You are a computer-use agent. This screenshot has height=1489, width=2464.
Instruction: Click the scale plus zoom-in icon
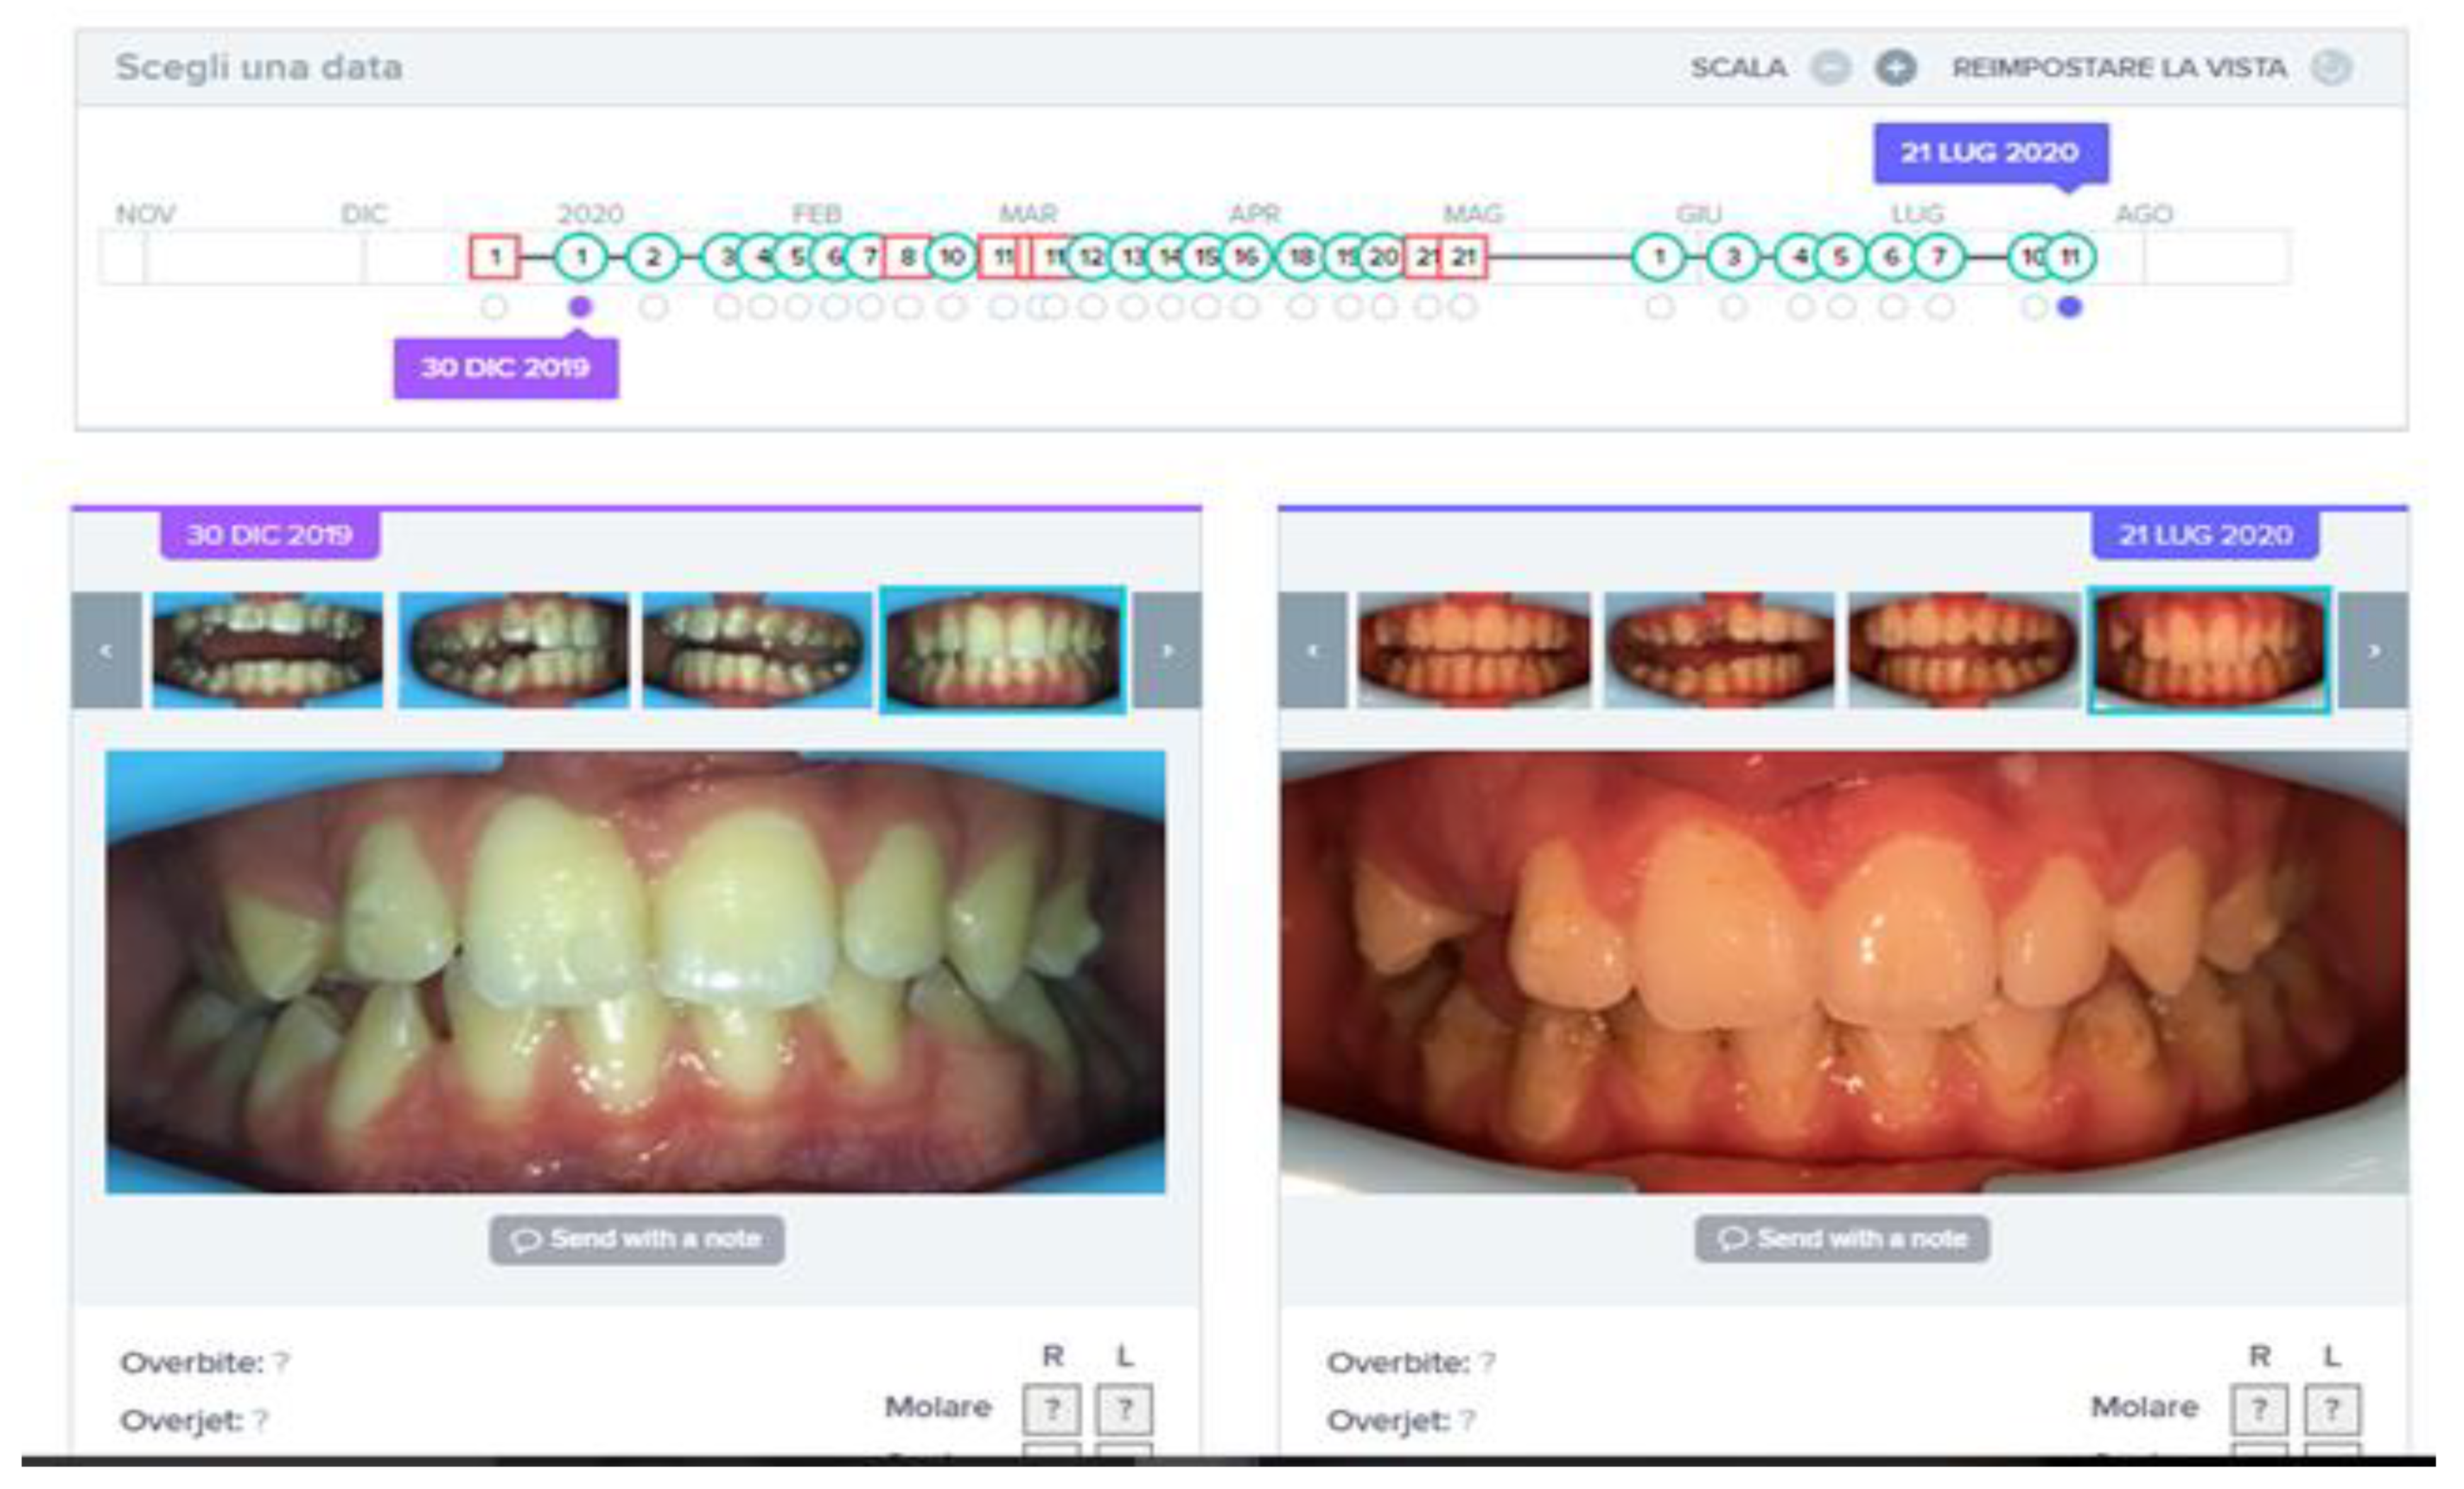click(x=1895, y=68)
